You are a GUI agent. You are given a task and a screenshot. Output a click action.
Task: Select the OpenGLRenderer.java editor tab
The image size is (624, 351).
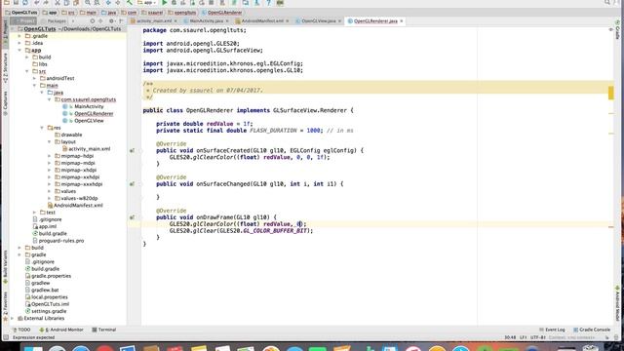pyautogui.click(x=375, y=21)
